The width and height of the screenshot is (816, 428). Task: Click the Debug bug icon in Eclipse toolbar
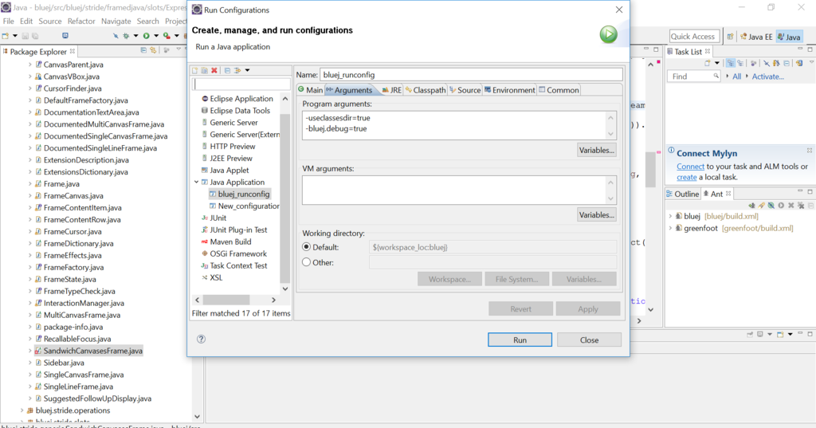(126, 35)
